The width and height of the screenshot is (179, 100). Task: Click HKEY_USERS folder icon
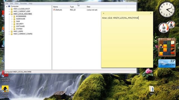tap(12, 31)
